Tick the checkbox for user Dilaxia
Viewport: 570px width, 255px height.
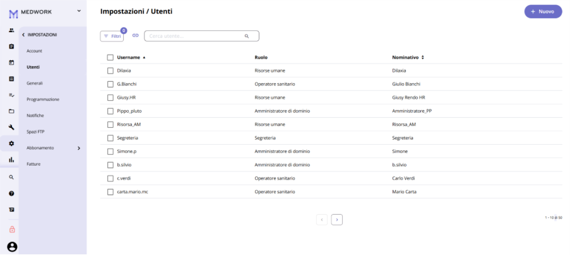coord(110,71)
